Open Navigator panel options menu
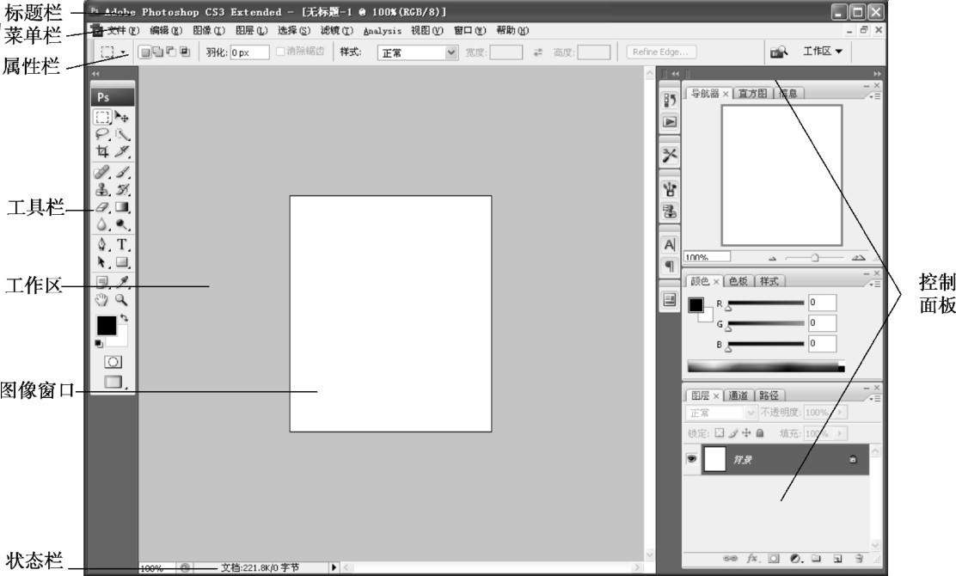The width and height of the screenshot is (956, 576). pos(875,96)
